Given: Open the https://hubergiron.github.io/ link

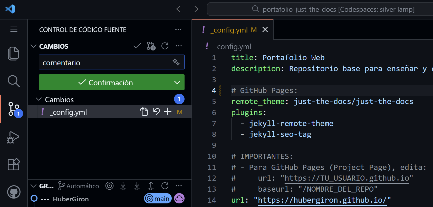Looking at the screenshot, I should point(322,200).
